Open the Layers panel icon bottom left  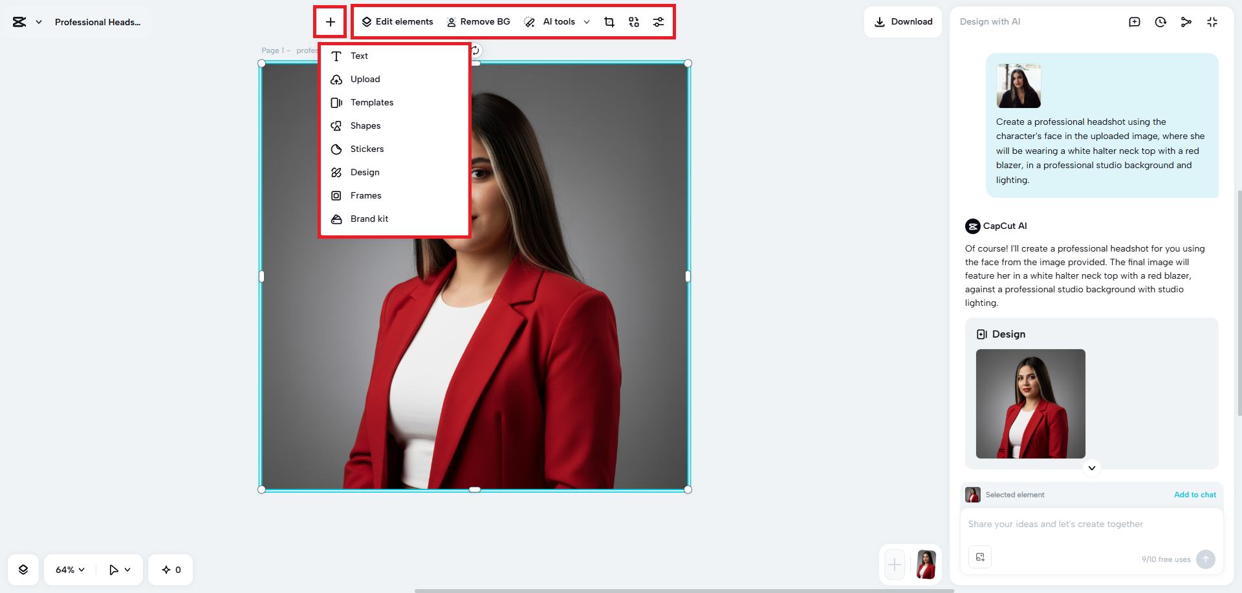coord(23,570)
